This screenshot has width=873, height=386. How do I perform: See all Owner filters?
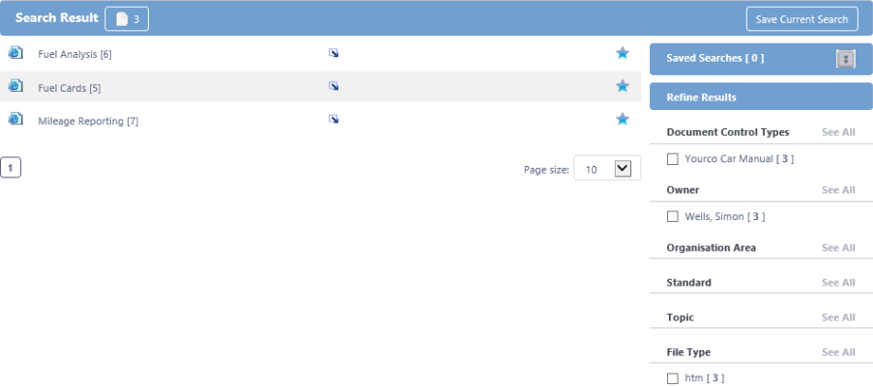pyautogui.click(x=838, y=190)
